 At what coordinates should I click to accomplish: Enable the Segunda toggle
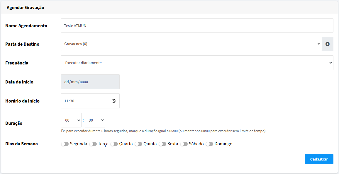pos(65,144)
